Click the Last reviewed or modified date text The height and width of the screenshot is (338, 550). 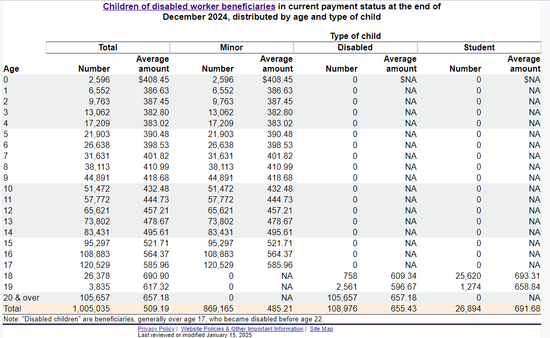195,335
